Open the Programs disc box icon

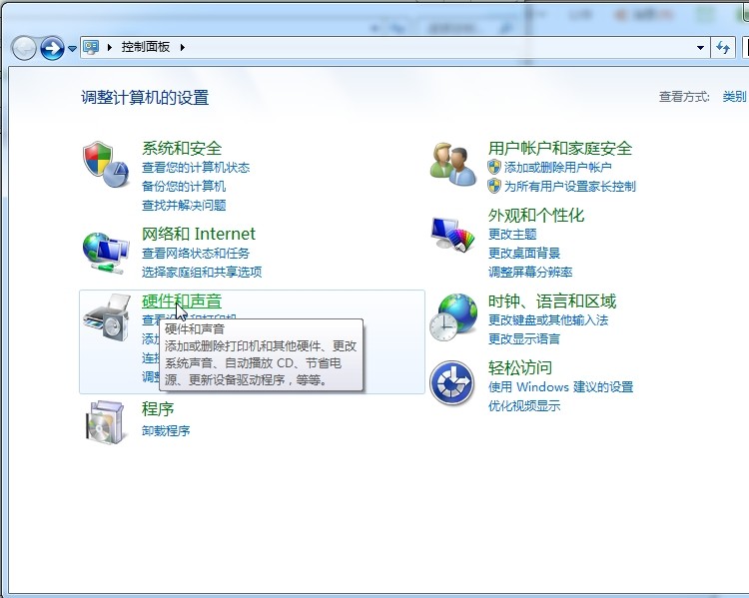[107, 421]
